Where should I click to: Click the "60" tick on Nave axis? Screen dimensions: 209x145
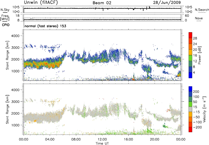(187, 16)
